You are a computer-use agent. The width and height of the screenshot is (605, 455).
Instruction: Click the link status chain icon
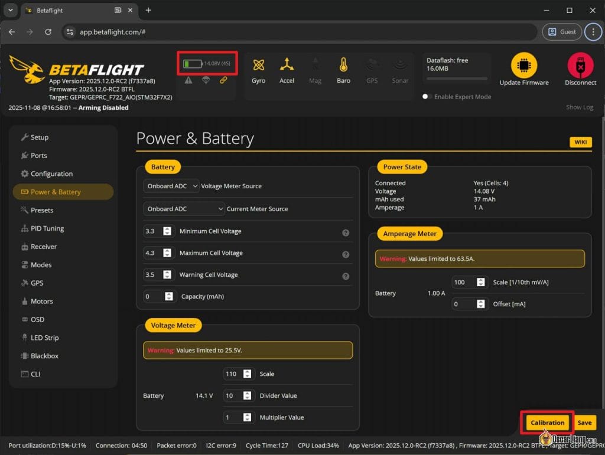pyautogui.click(x=223, y=80)
